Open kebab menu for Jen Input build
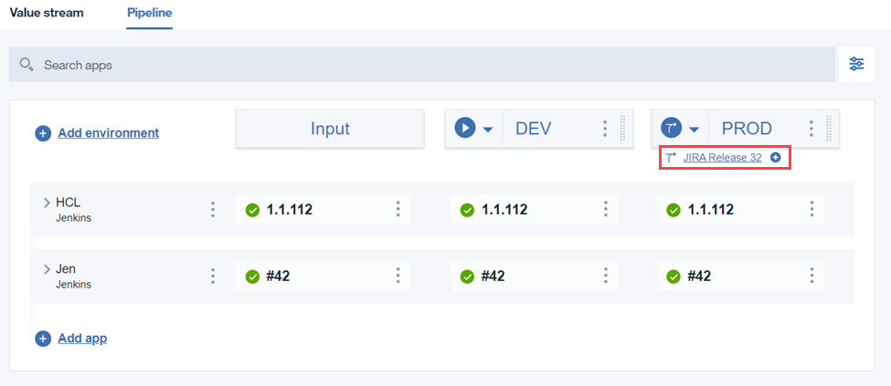891x386 pixels. click(x=398, y=276)
